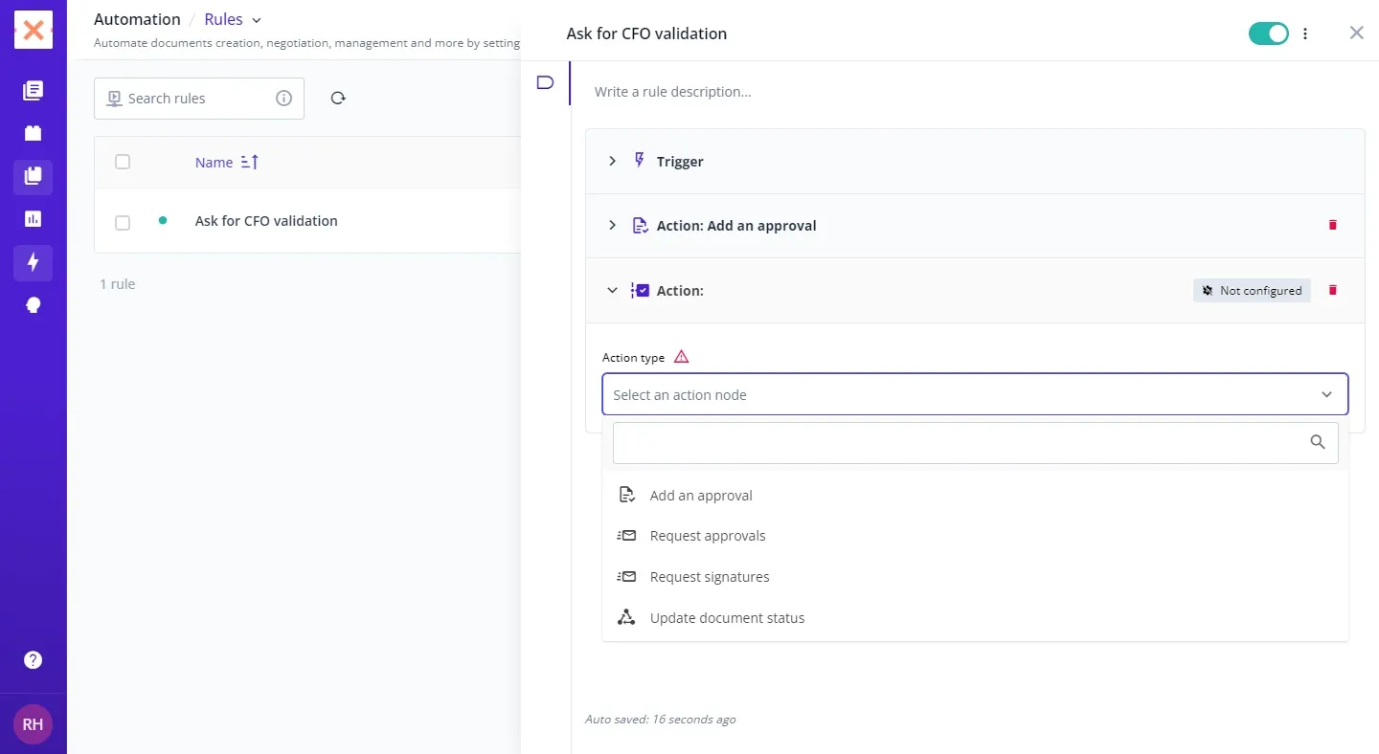Delete the unconfigured action with trash icon
Viewport: 1379px width, 754px height.
click(x=1332, y=290)
